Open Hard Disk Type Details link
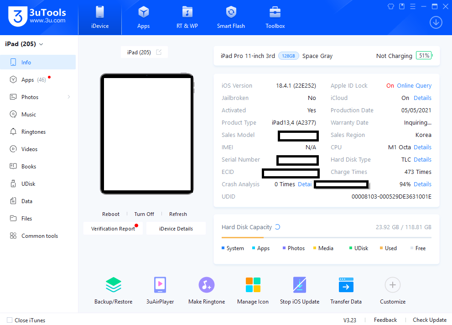The height and width of the screenshot is (325, 452). click(x=422, y=159)
